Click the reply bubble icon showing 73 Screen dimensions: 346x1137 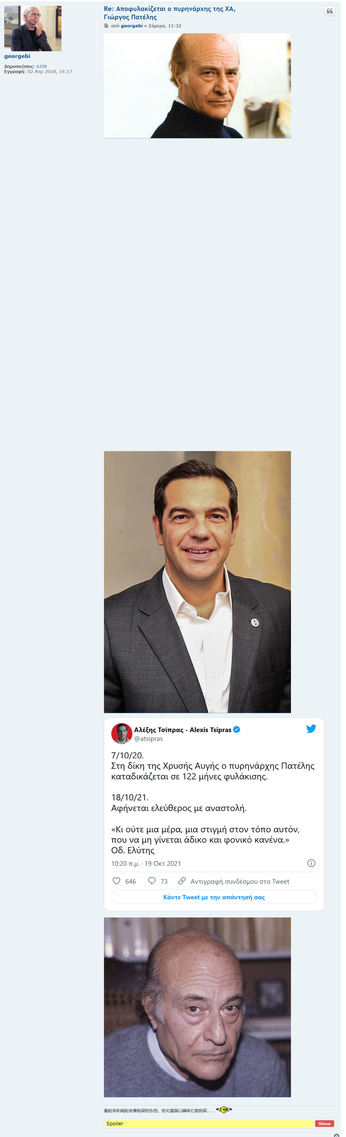(152, 881)
